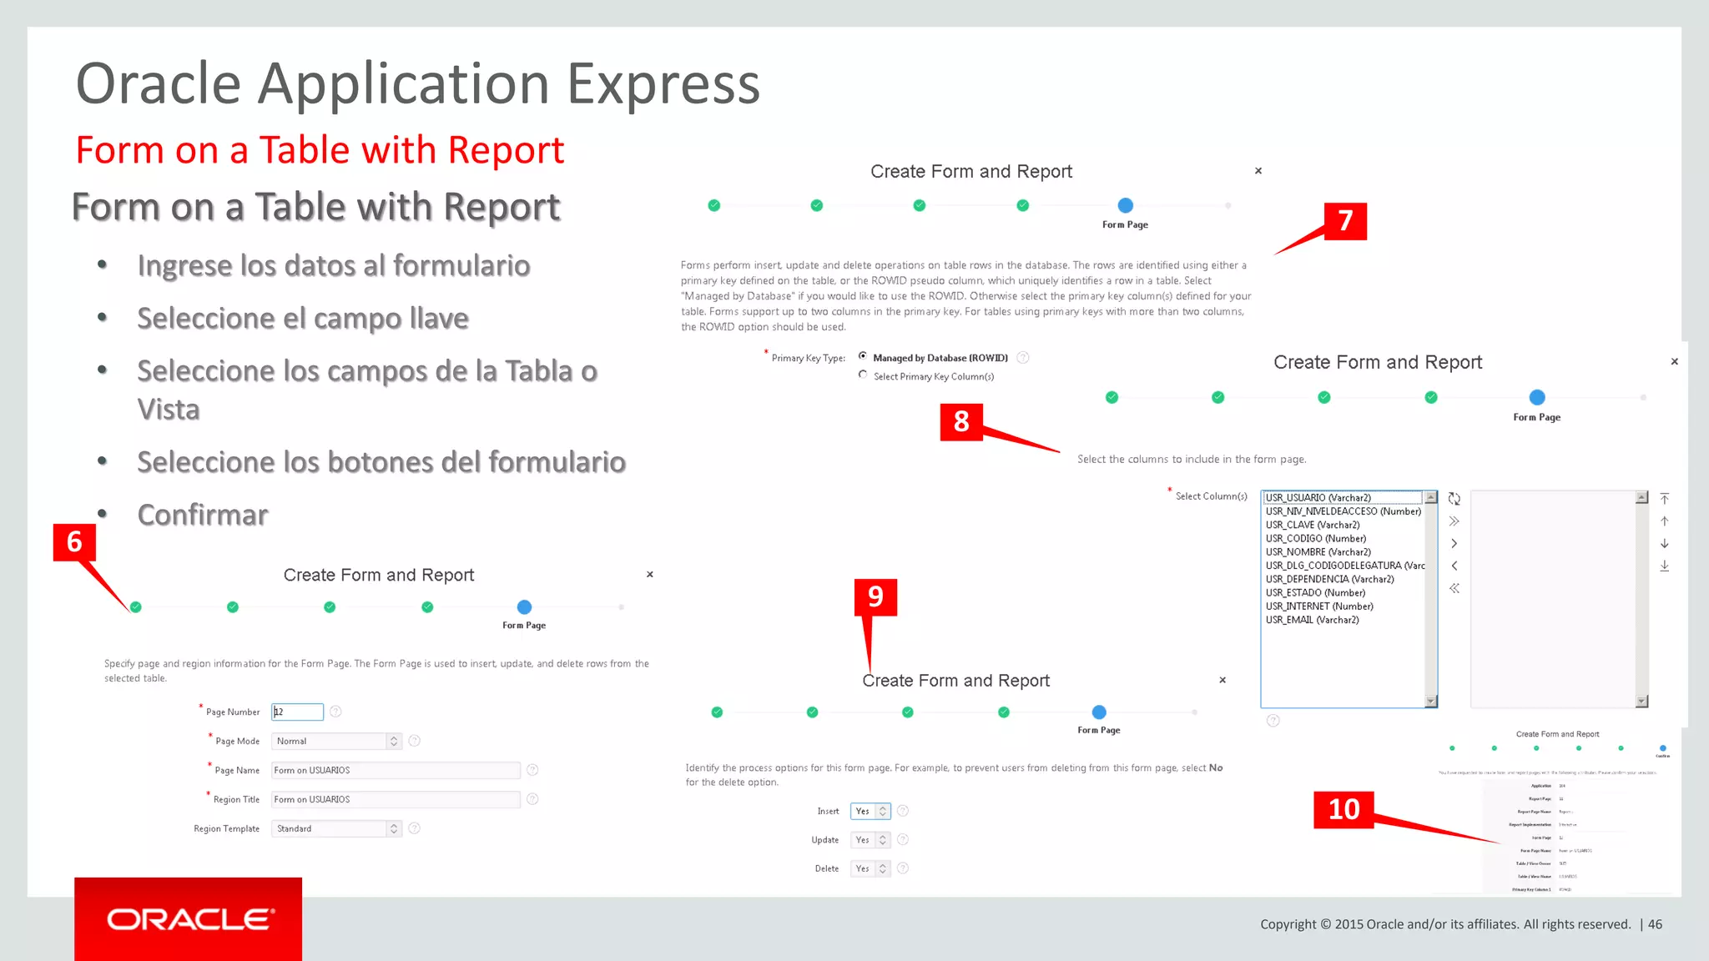The height and width of the screenshot is (961, 1709).
Task: Open help icon beside the Insert option
Action: pos(903,811)
